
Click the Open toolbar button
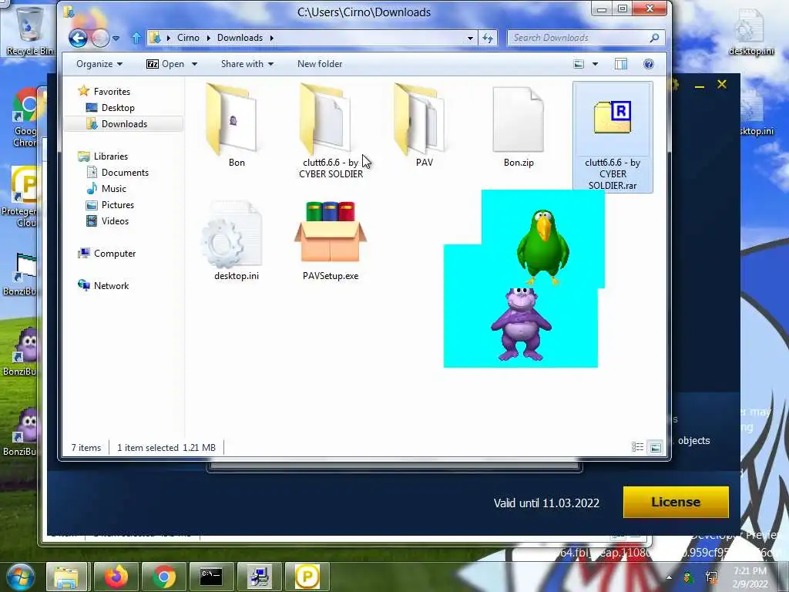click(165, 64)
